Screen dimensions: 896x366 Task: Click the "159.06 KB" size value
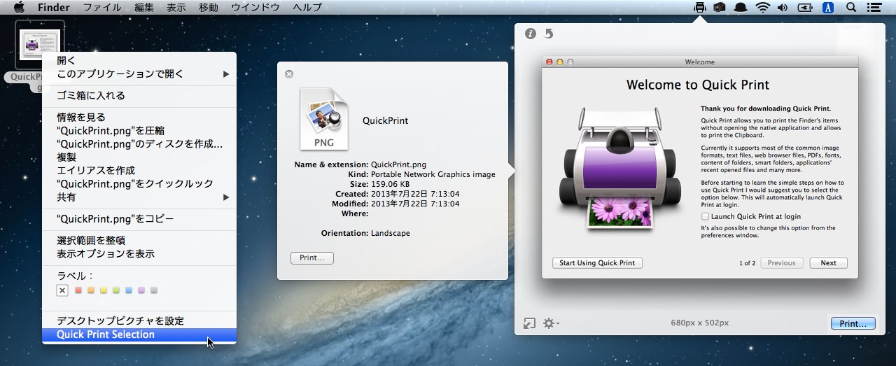tap(391, 184)
